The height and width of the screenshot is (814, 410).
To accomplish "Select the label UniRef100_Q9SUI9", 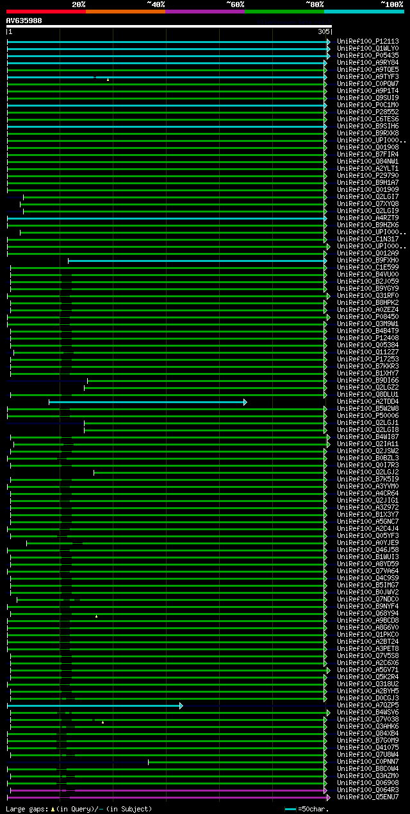I will [368, 98].
